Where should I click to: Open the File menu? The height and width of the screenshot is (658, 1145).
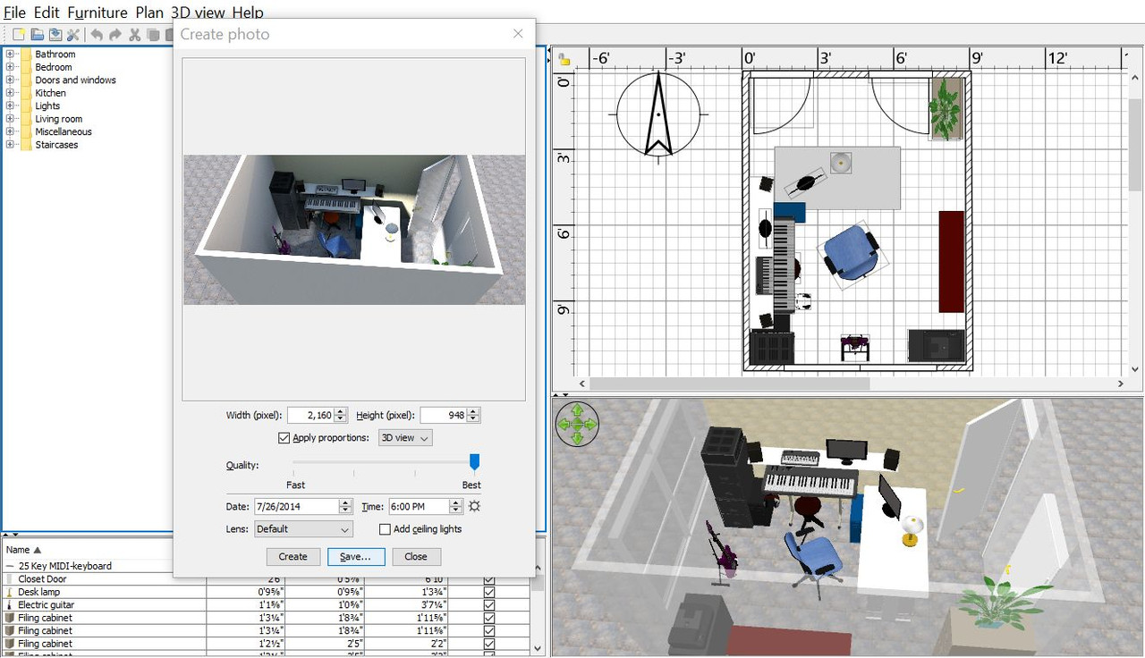click(x=14, y=13)
